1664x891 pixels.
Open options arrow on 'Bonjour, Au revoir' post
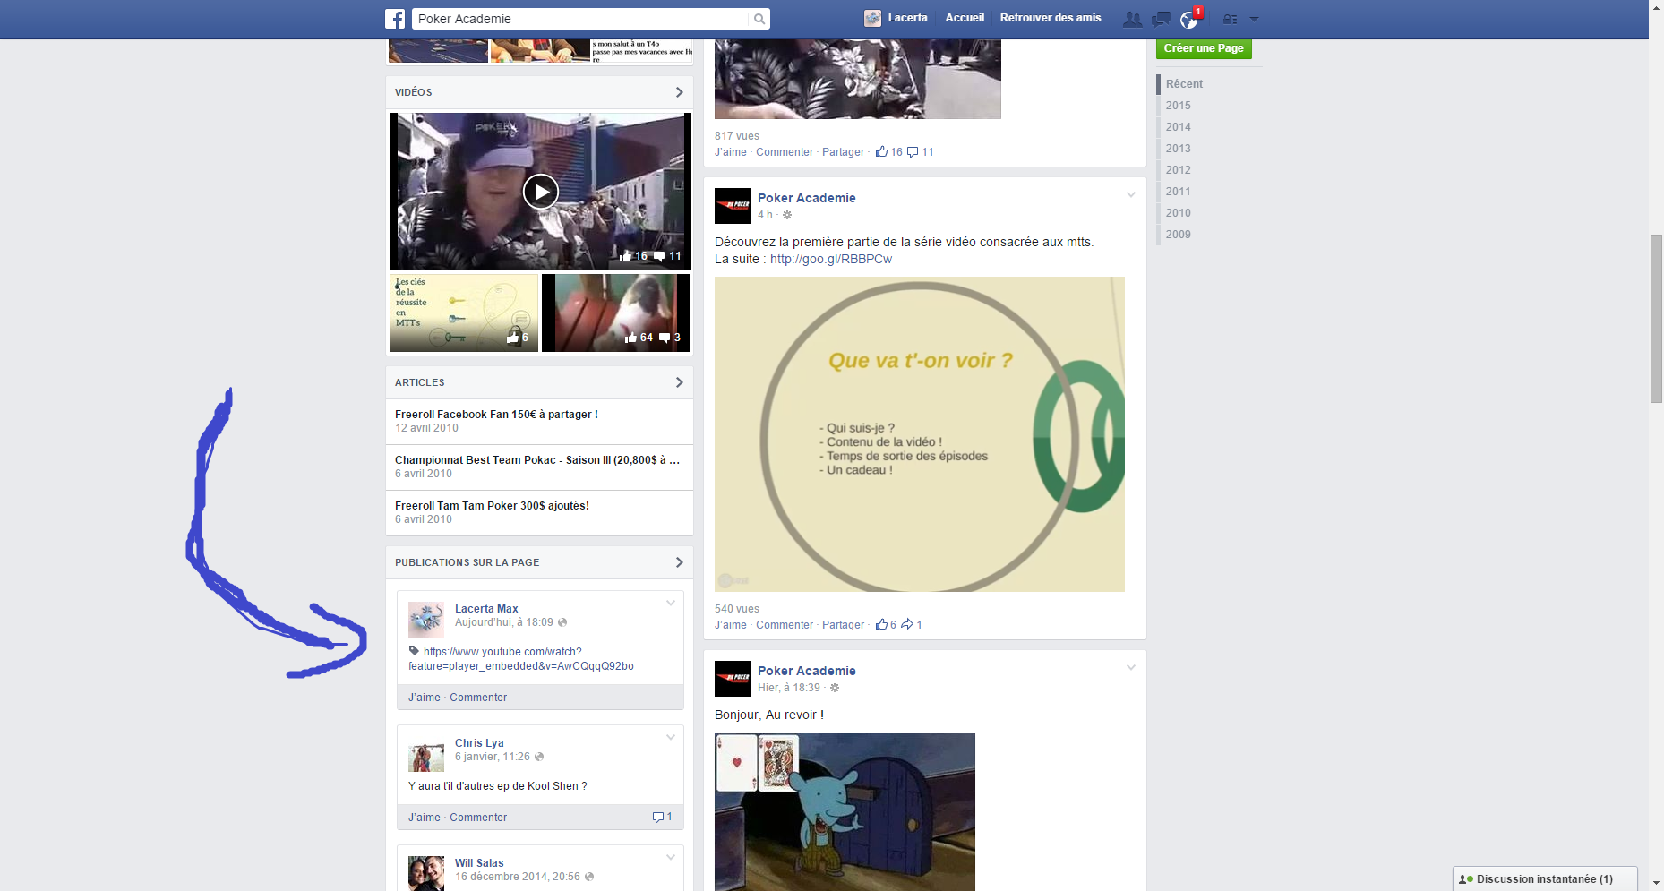coord(1131,667)
